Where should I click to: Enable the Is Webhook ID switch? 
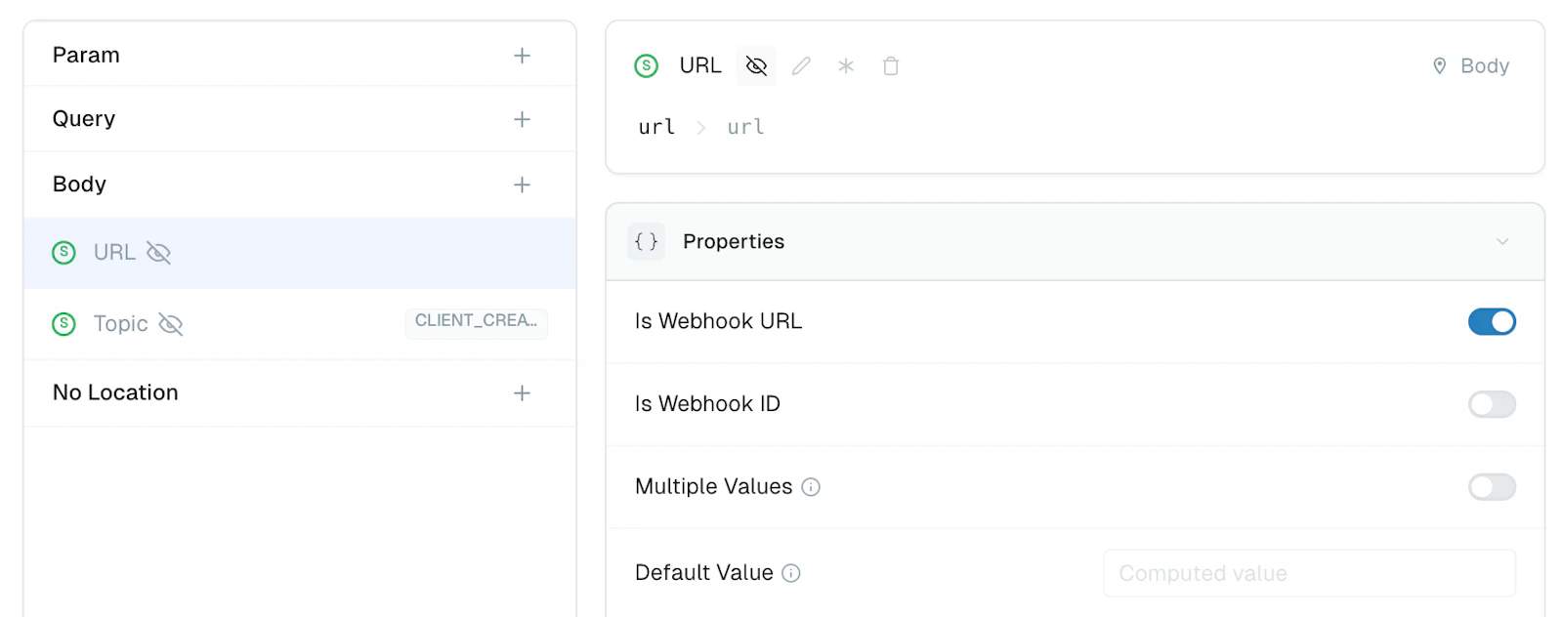pos(1492,404)
